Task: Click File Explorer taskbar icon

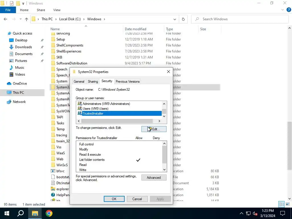Action: click(35, 213)
